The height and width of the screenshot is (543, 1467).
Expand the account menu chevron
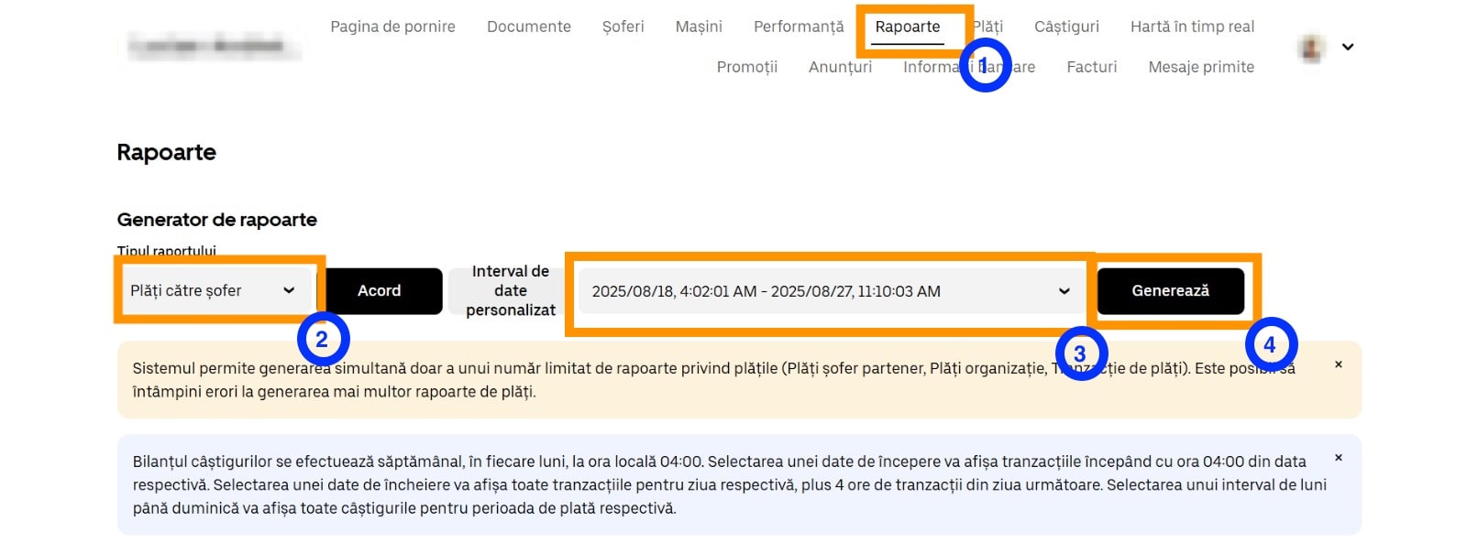(1348, 47)
